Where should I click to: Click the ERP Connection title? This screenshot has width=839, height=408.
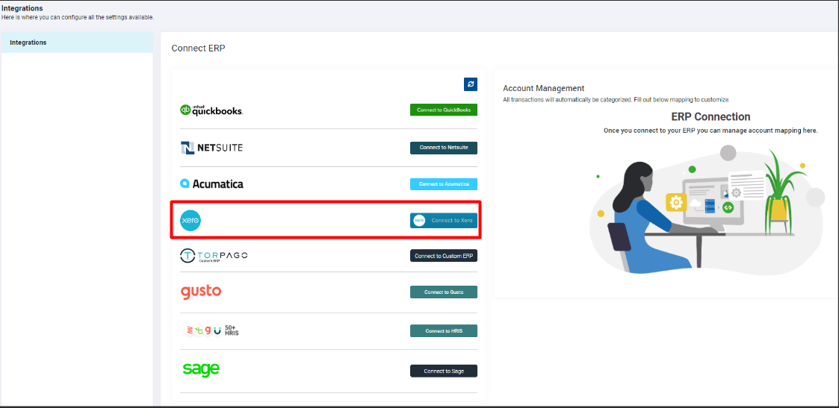(x=710, y=116)
